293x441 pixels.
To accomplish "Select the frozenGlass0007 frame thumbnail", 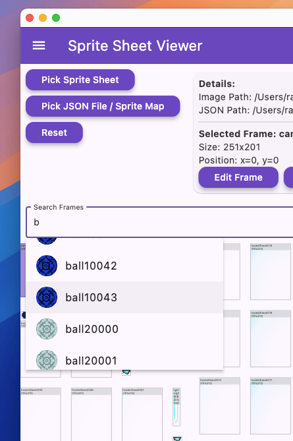I will click(x=142, y=415).
